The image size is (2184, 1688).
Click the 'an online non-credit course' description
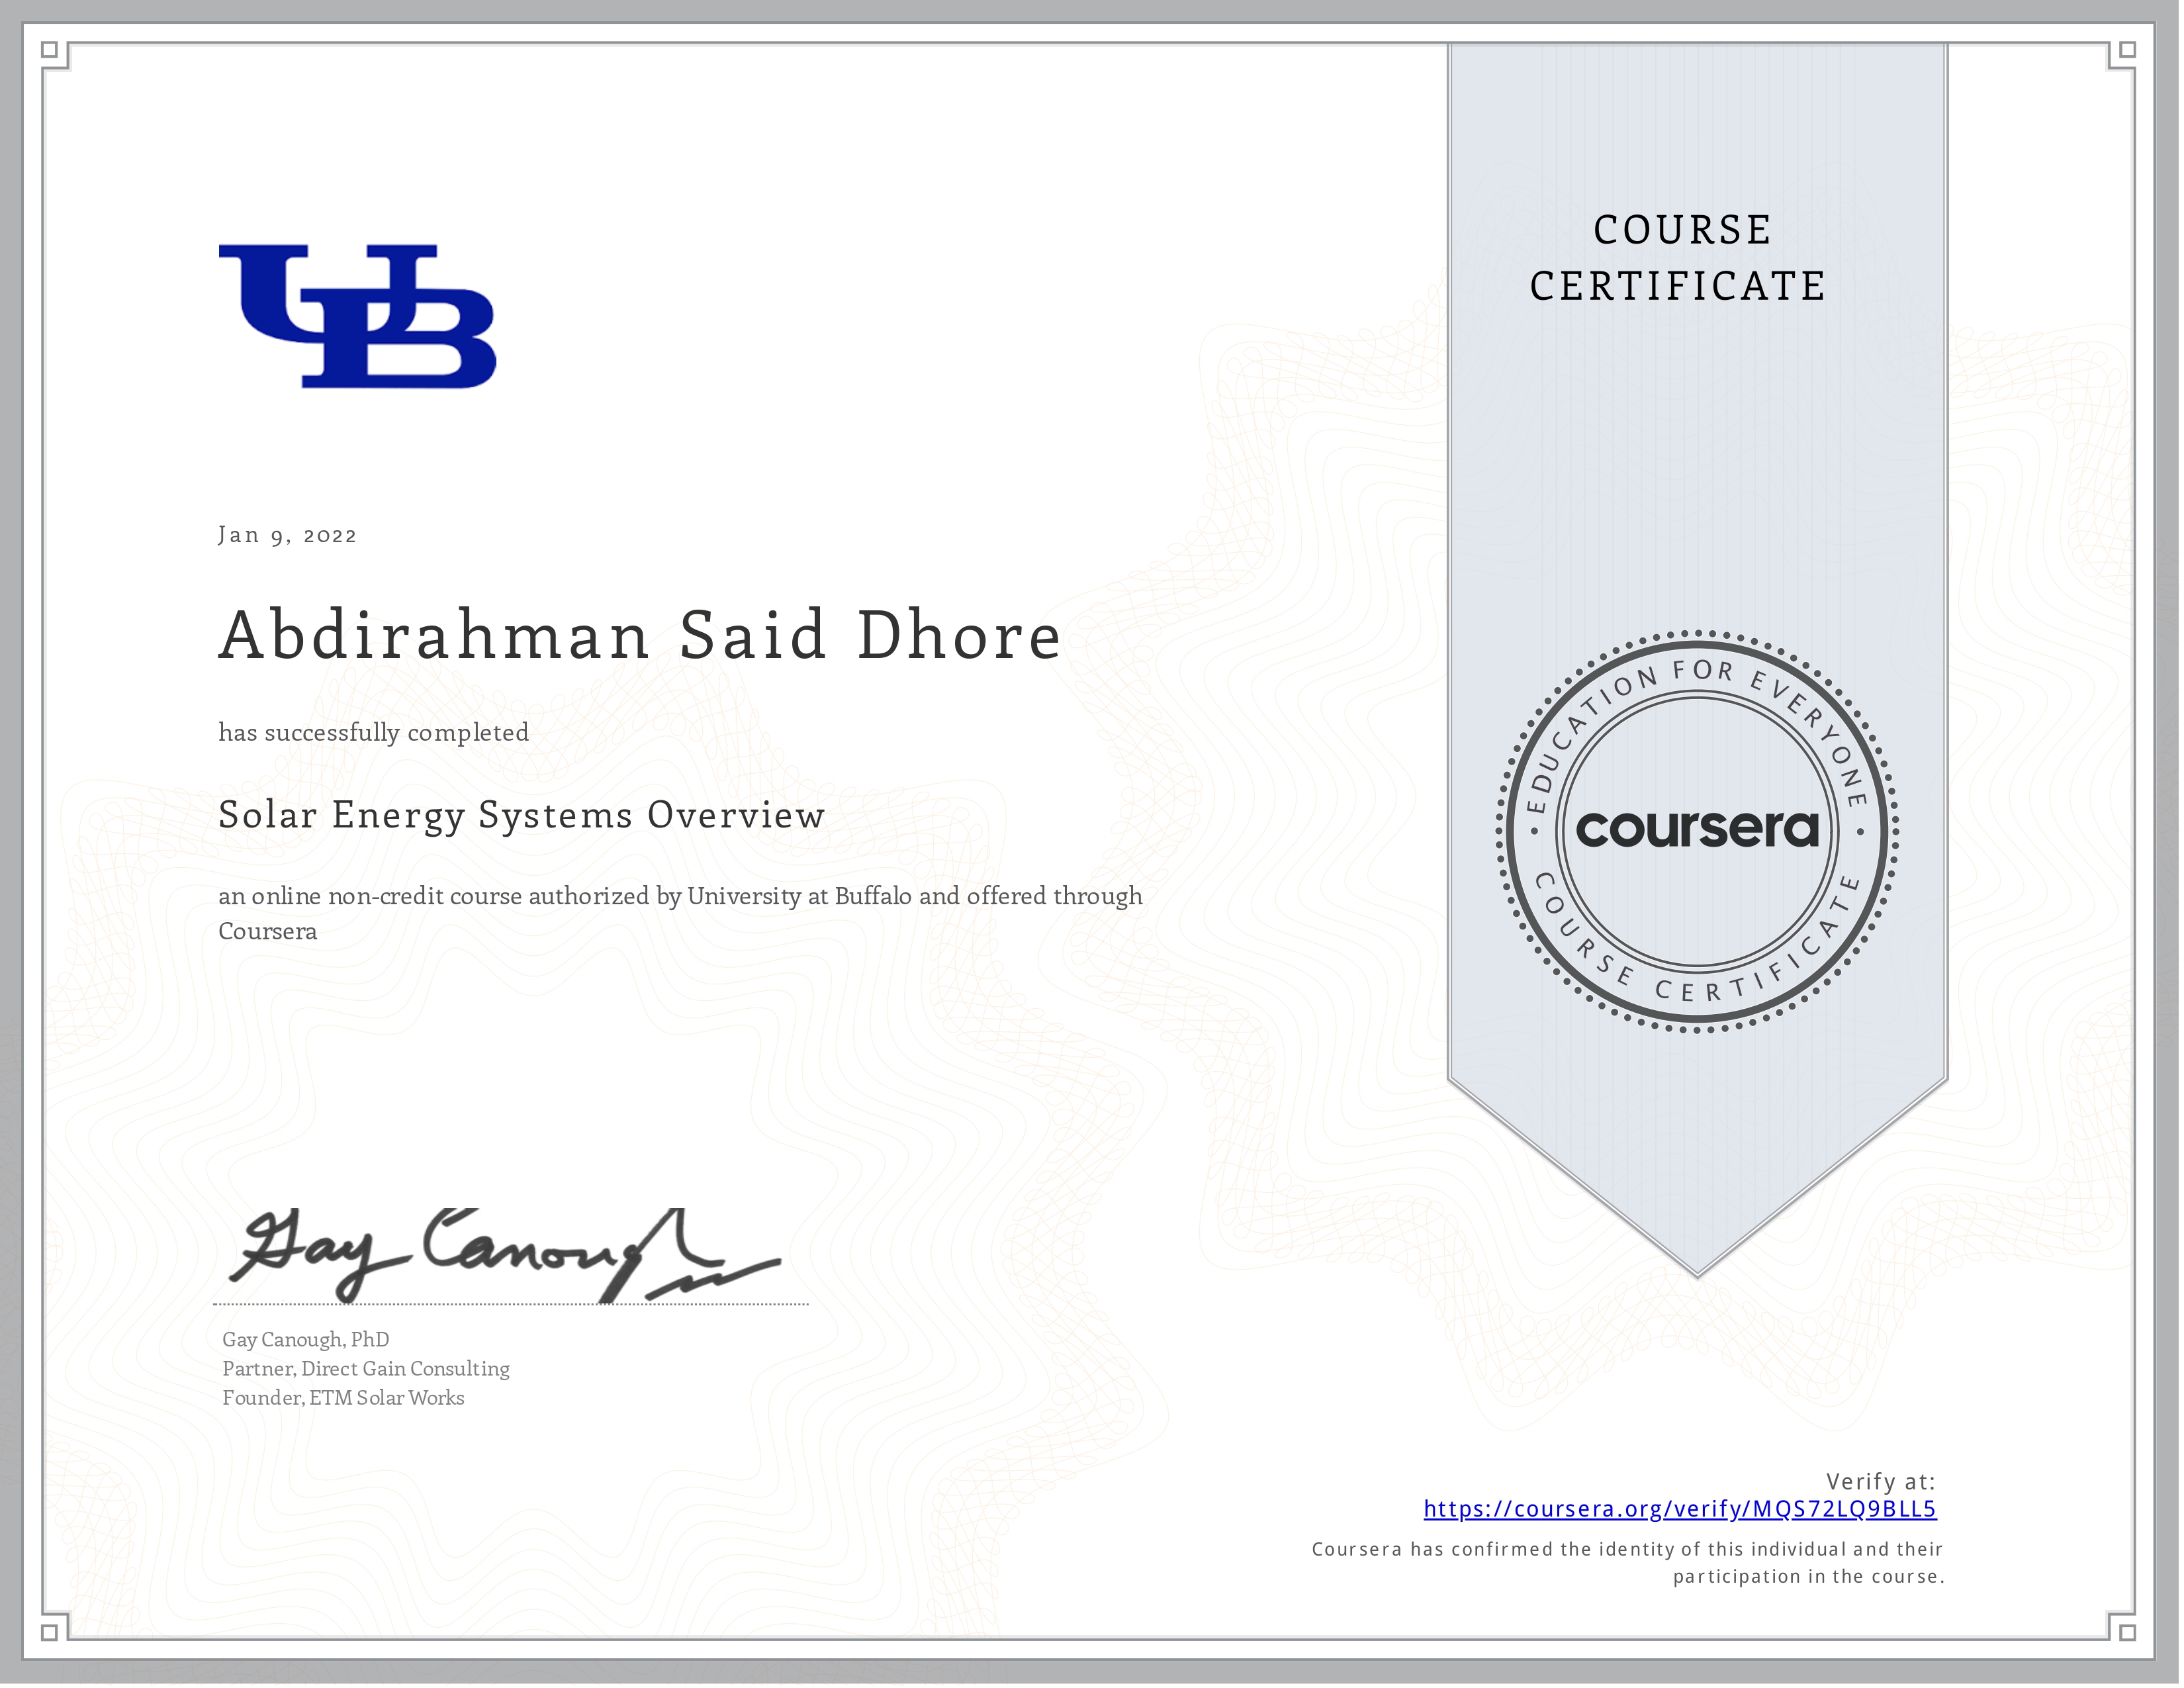pyautogui.click(x=680, y=913)
